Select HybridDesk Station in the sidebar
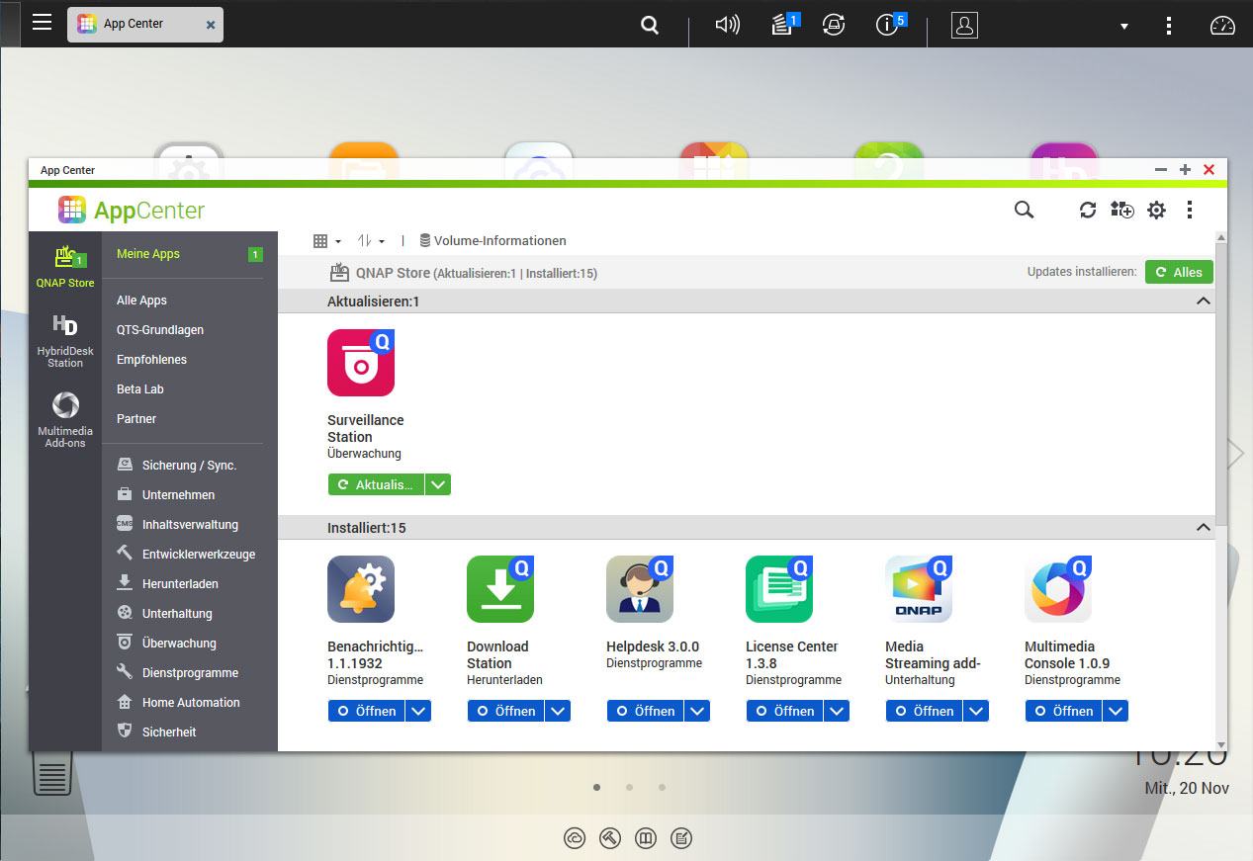 (x=65, y=341)
